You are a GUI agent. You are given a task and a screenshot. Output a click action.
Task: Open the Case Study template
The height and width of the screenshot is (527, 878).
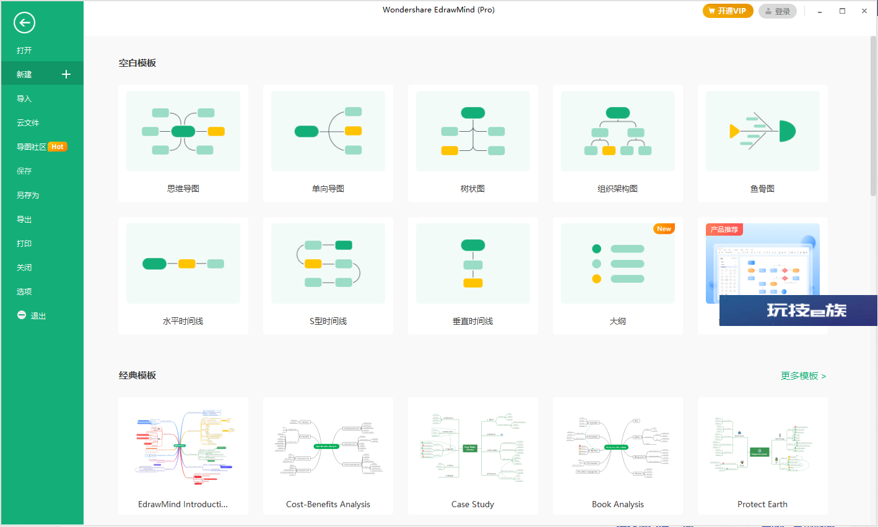tap(473, 456)
